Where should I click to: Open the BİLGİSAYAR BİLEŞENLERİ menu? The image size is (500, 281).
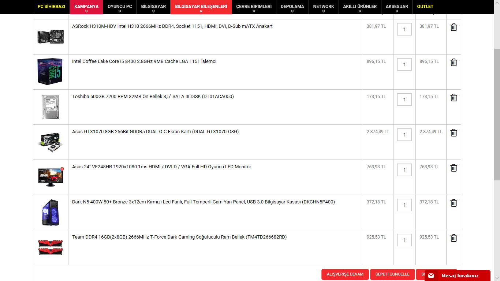(201, 7)
